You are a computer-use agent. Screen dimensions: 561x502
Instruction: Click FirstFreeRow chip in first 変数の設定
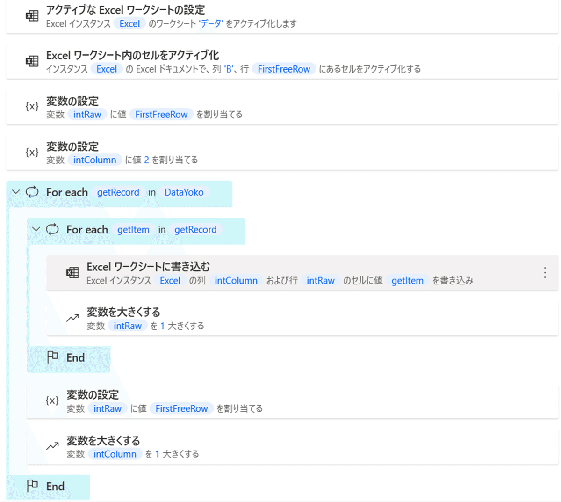pyautogui.click(x=161, y=114)
